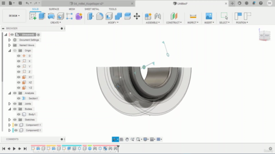Collapse the Analysis folder
Viewport: 275px width, 154px height.
(x=9, y=93)
